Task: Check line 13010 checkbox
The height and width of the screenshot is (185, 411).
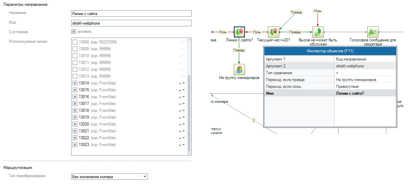Action: click(x=75, y=56)
